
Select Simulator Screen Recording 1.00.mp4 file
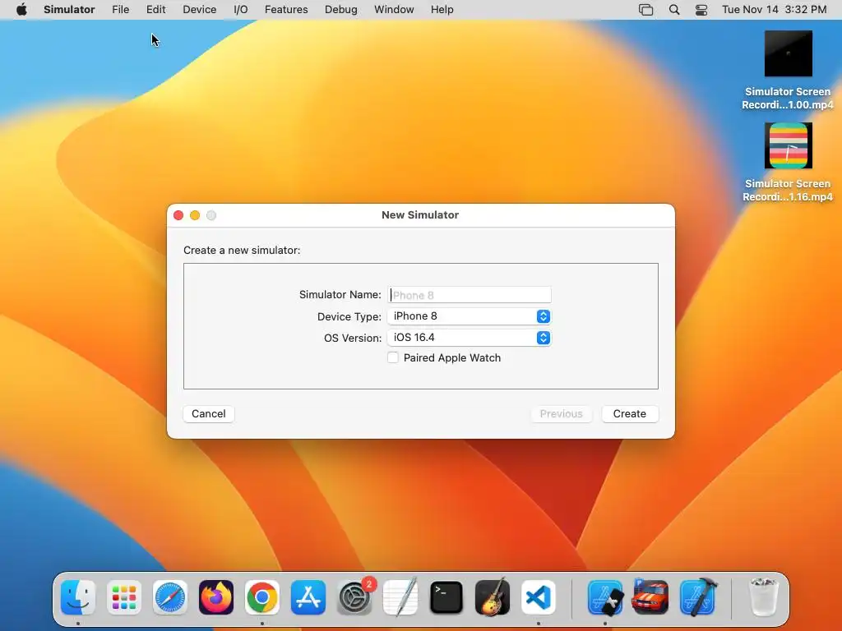pos(788,71)
